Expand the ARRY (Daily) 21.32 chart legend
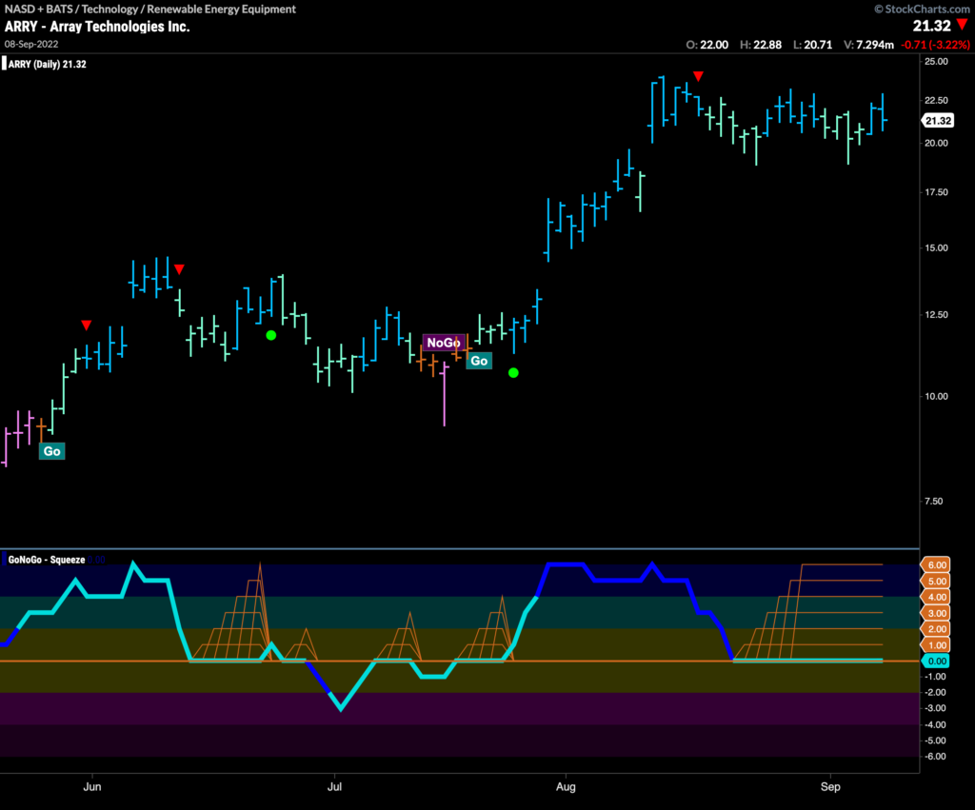 point(47,65)
